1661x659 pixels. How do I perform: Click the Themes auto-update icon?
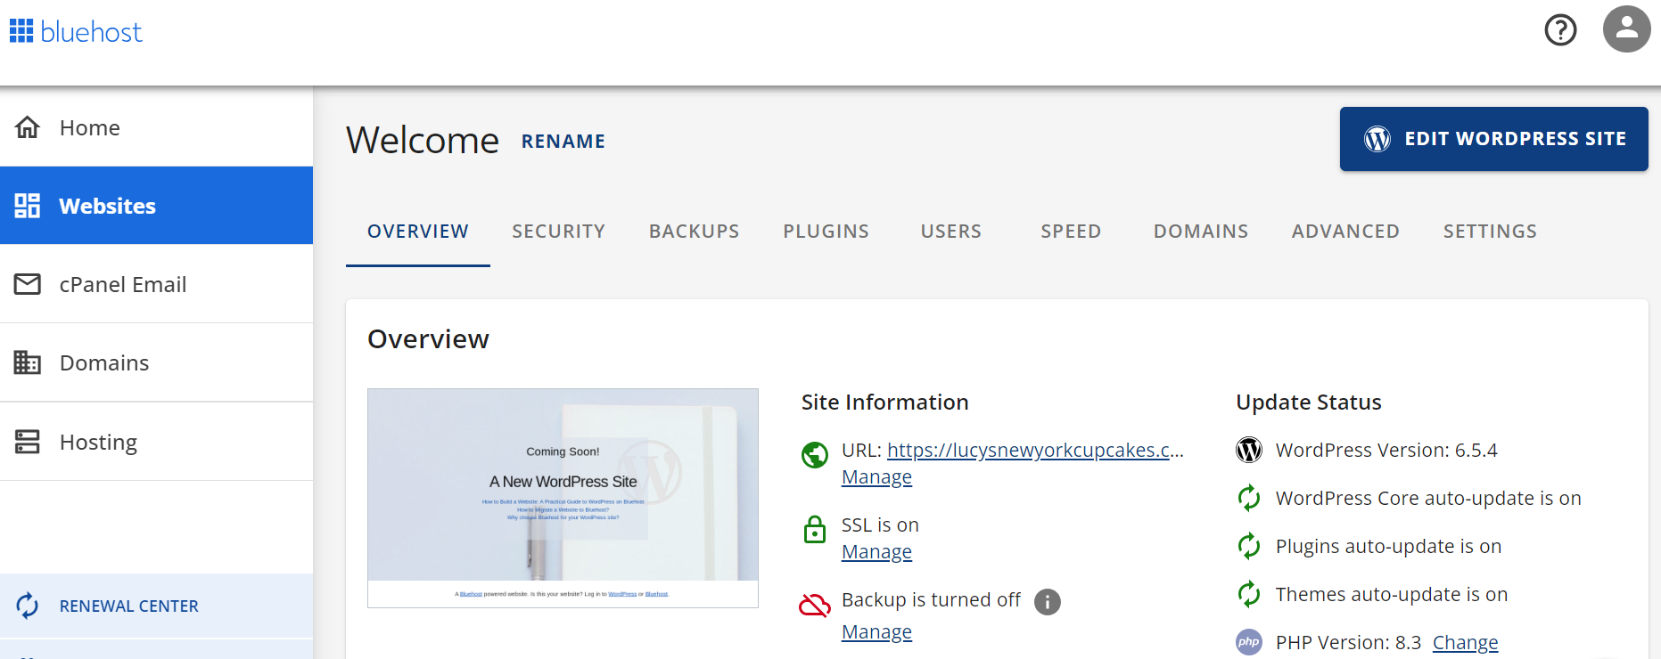tap(1249, 594)
